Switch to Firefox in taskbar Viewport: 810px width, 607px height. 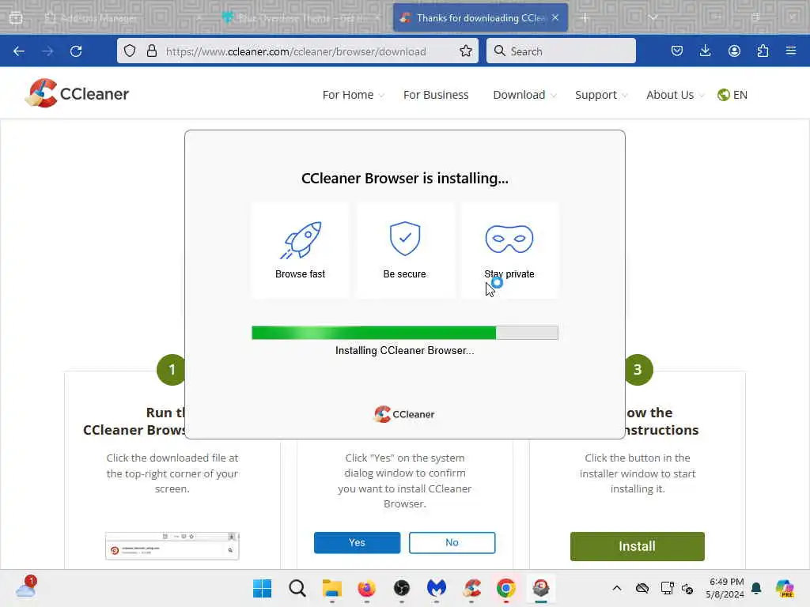[x=367, y=588]
